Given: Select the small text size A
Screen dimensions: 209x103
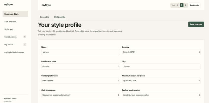Looking at the screenshot, I should [x=178, y=5].
